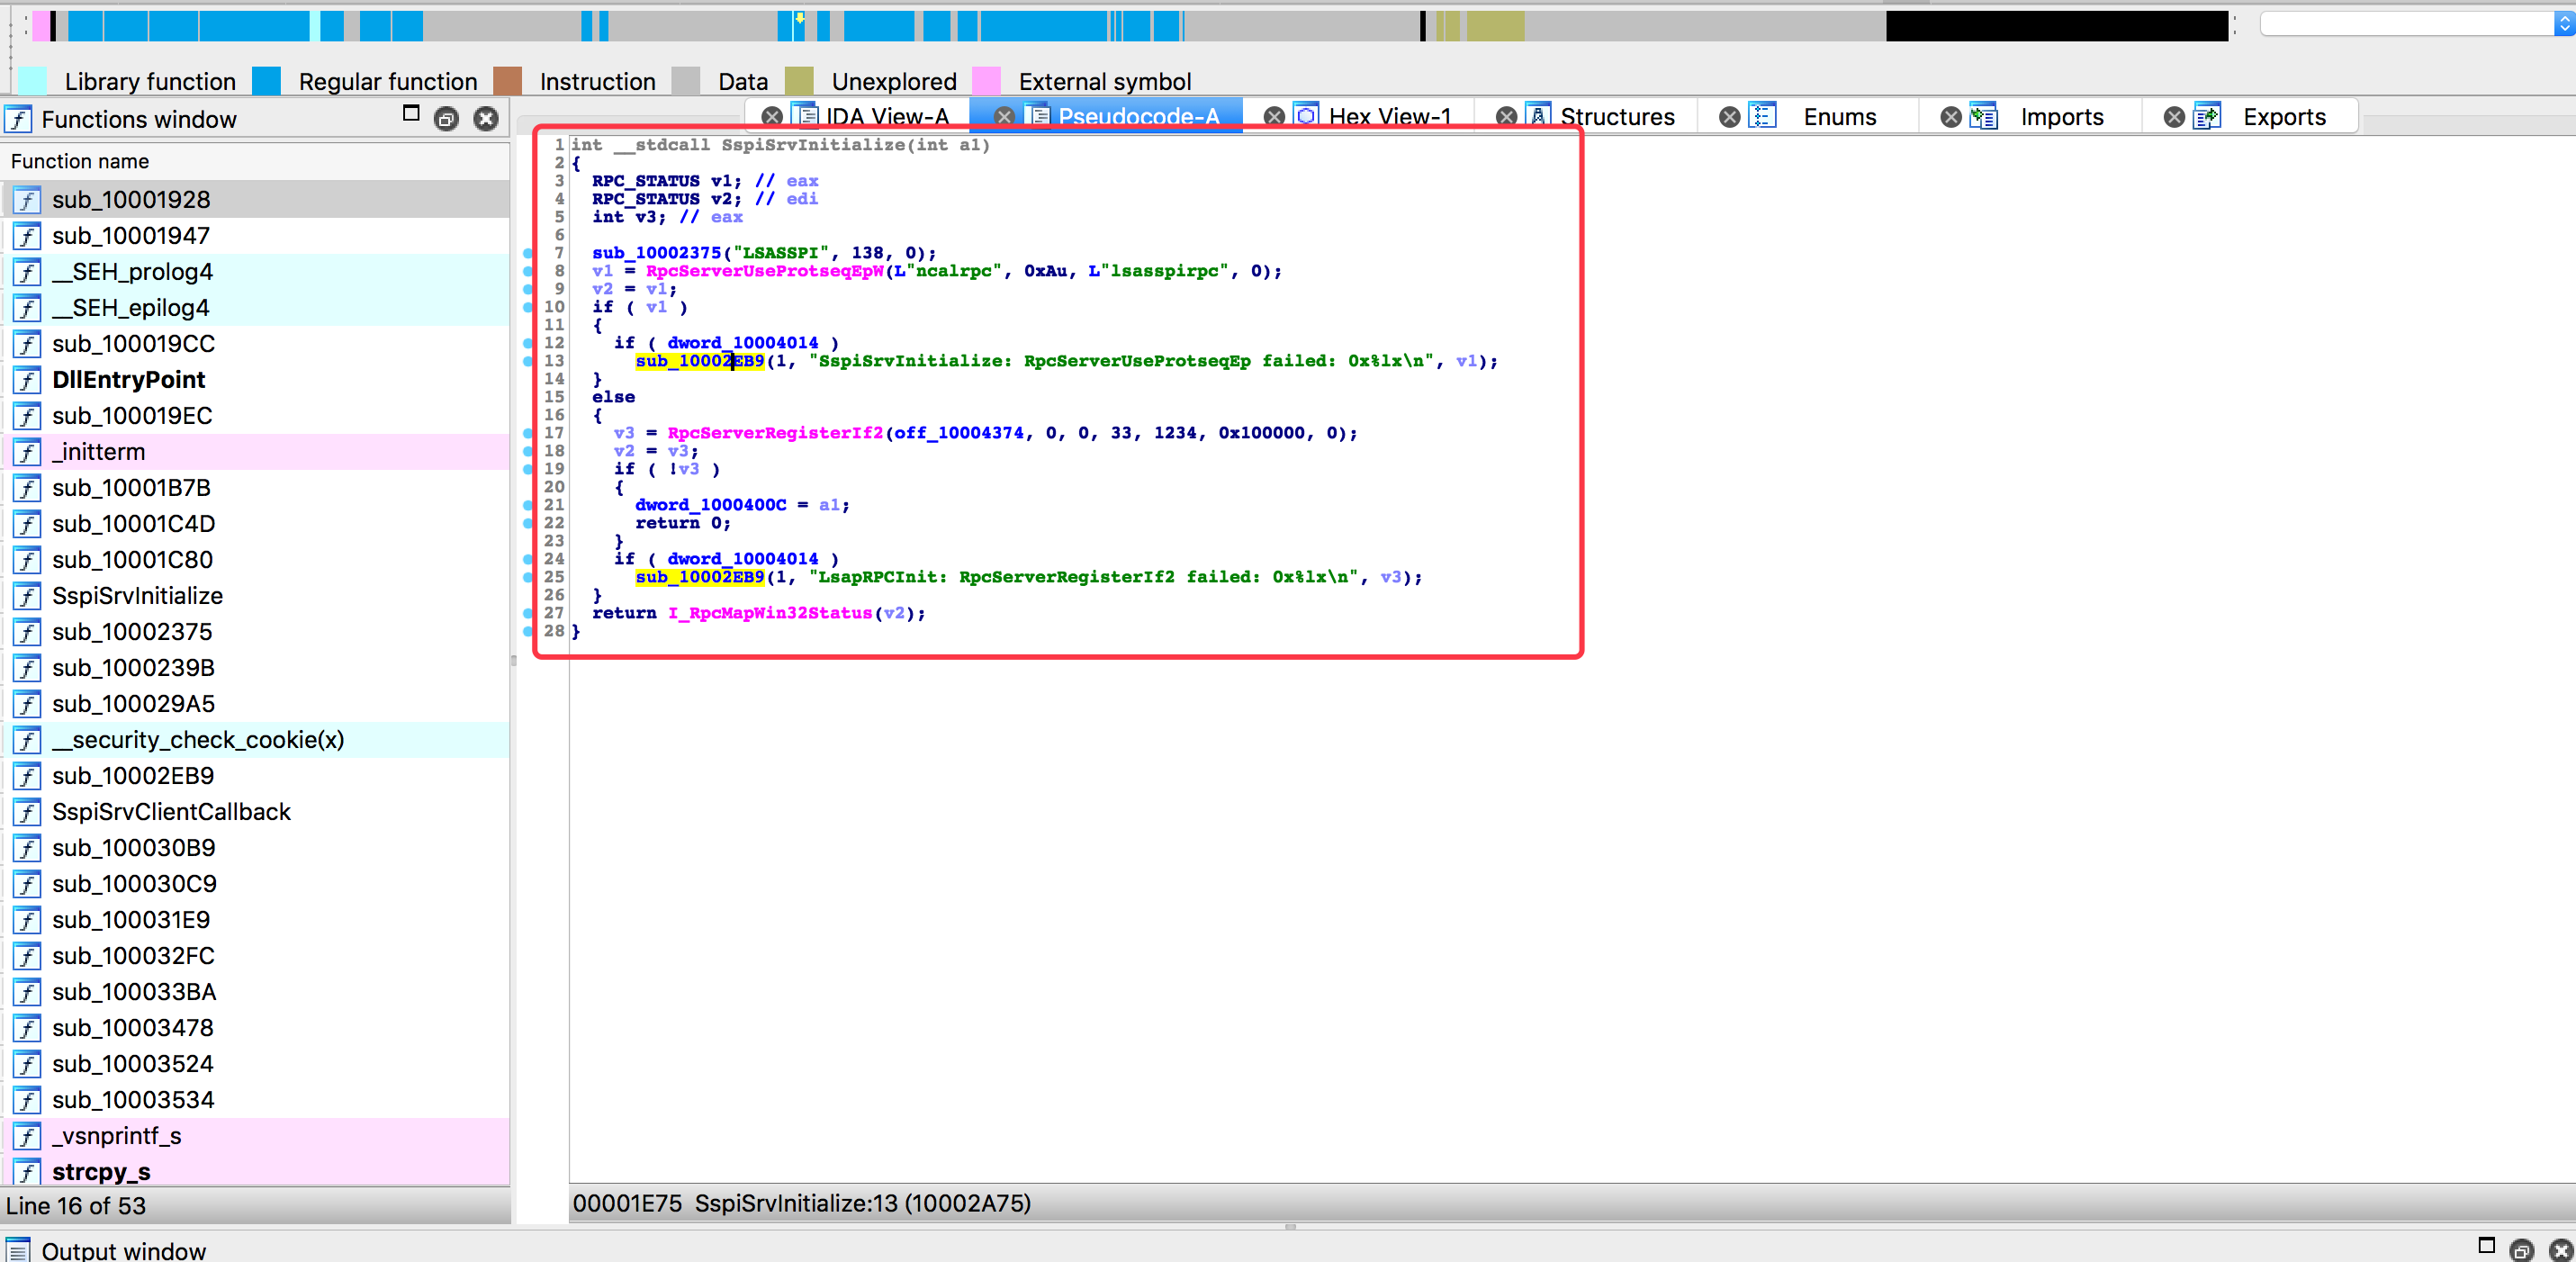Click the Function name column header
This screenshot has height=1262, width=2576.
(80, 161)
